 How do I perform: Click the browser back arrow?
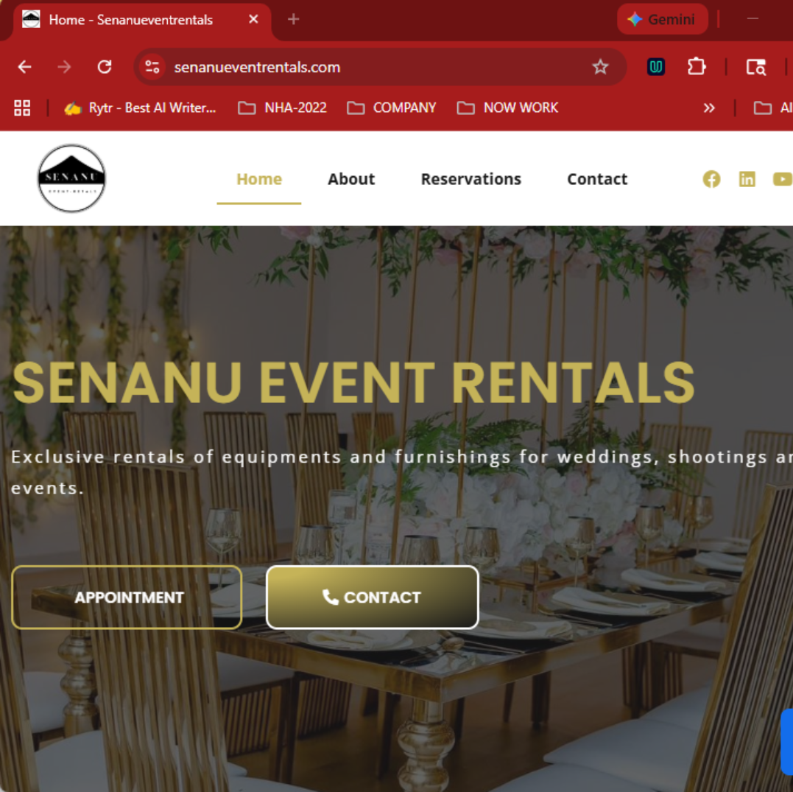pos(24,67)
